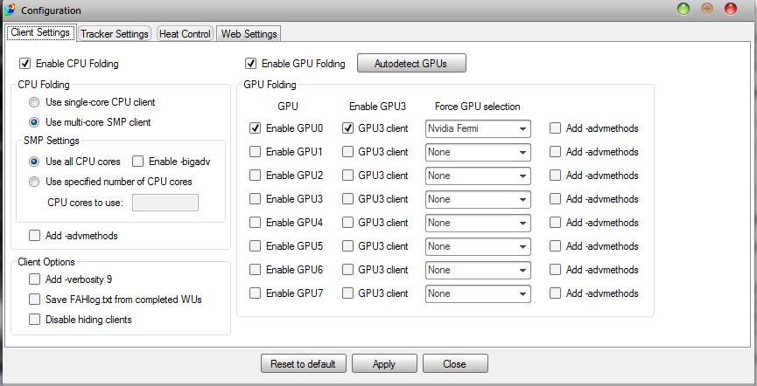Select Use single-core CPU client option

(x=35, y=103)
